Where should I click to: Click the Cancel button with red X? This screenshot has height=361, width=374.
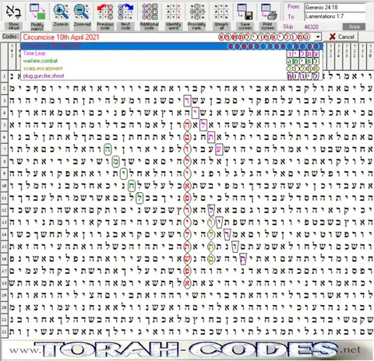point(341,37)
